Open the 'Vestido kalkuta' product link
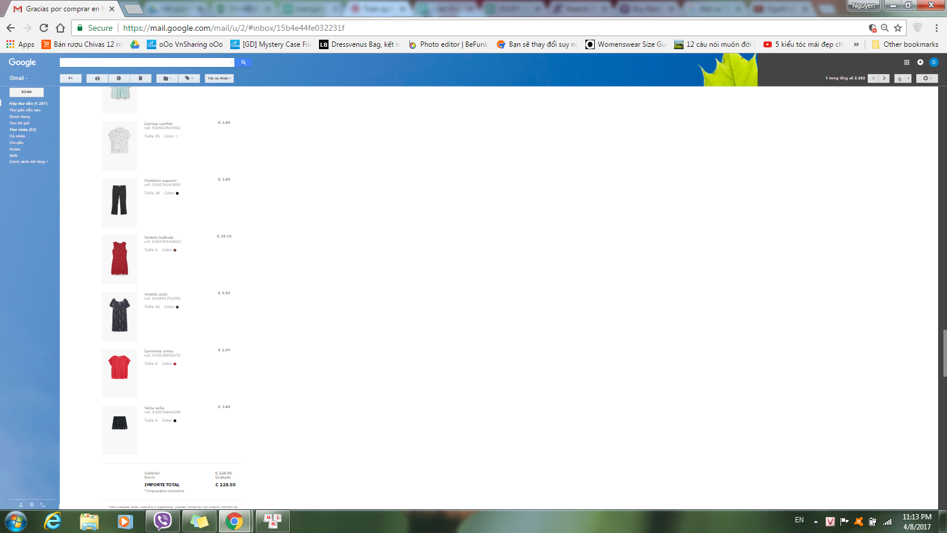The width and height of the screenshot is (947, 533). 159,237
